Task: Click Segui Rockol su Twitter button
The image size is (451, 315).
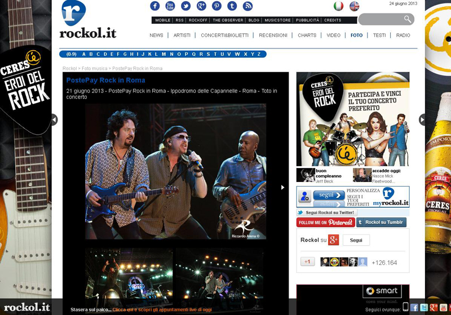Action: coord(327,212)
